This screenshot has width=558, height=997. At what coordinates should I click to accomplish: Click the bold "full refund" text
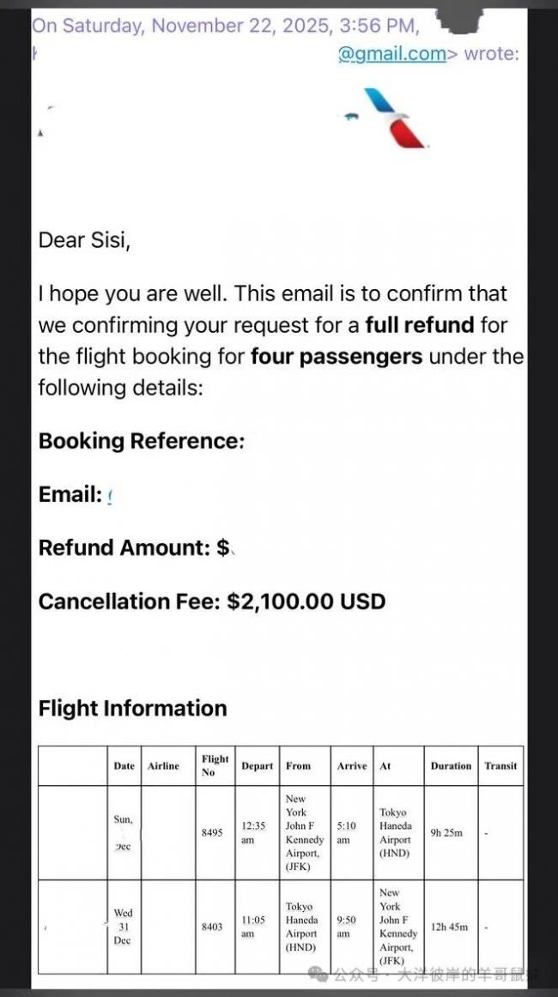(419, 325)
